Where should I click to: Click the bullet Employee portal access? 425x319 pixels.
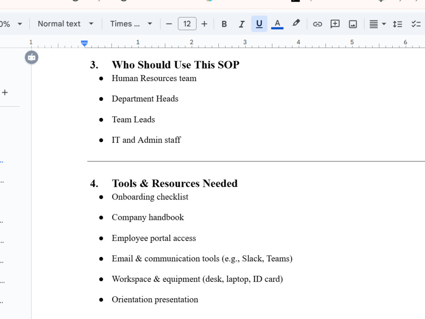tap(154, 238)
